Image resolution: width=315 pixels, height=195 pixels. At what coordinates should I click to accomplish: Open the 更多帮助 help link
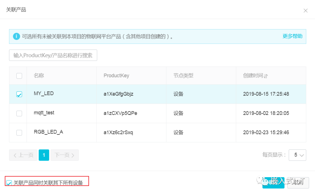tap(292, 36)
